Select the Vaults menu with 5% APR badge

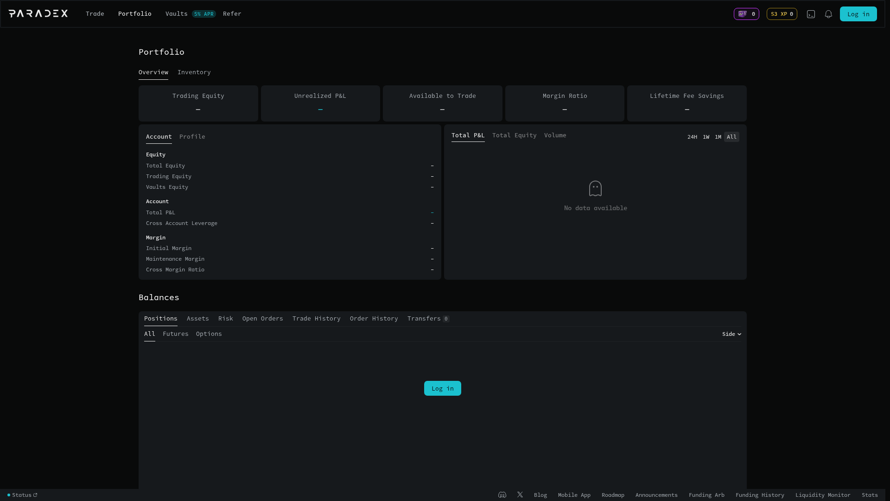tap(176, 13)
